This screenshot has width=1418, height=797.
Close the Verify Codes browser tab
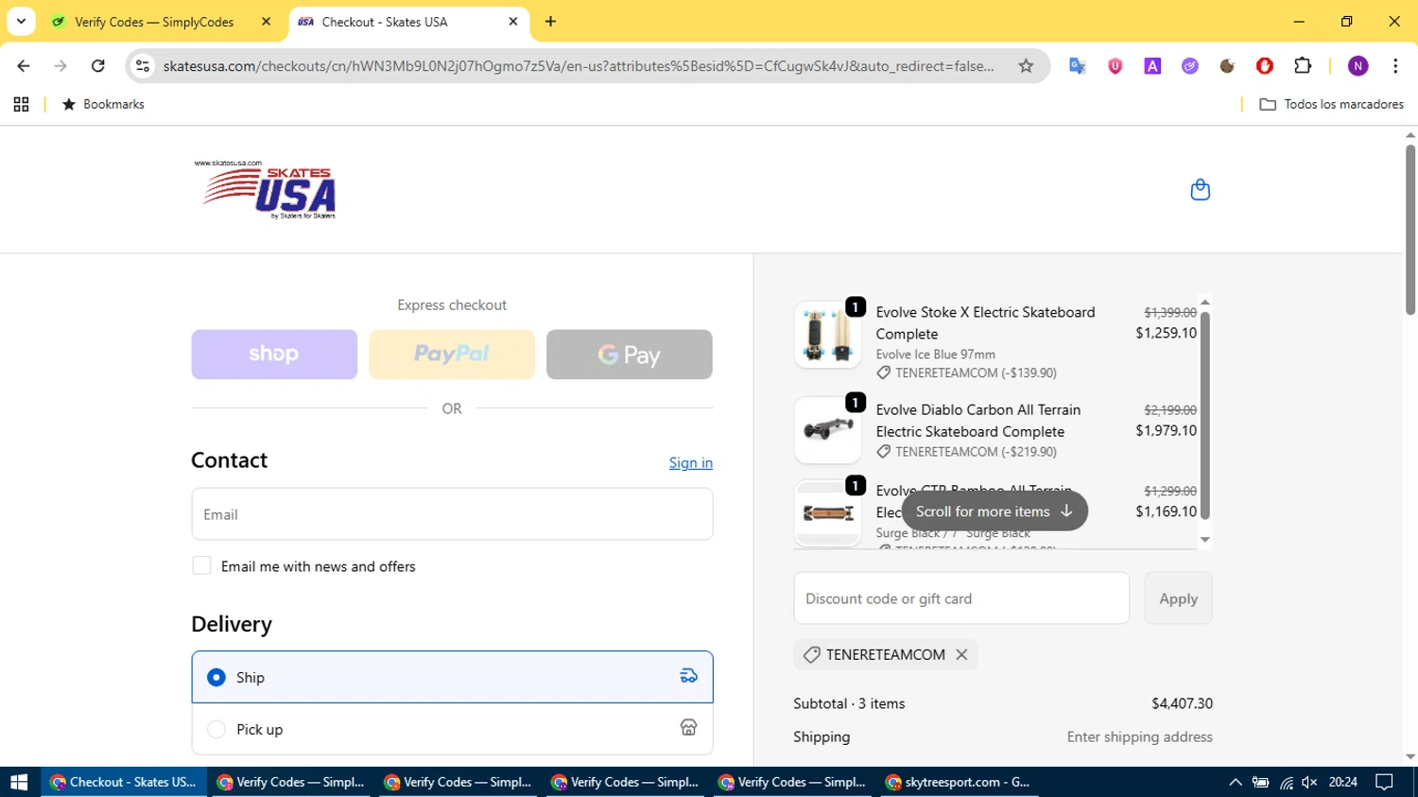click(x=266, y=22)
